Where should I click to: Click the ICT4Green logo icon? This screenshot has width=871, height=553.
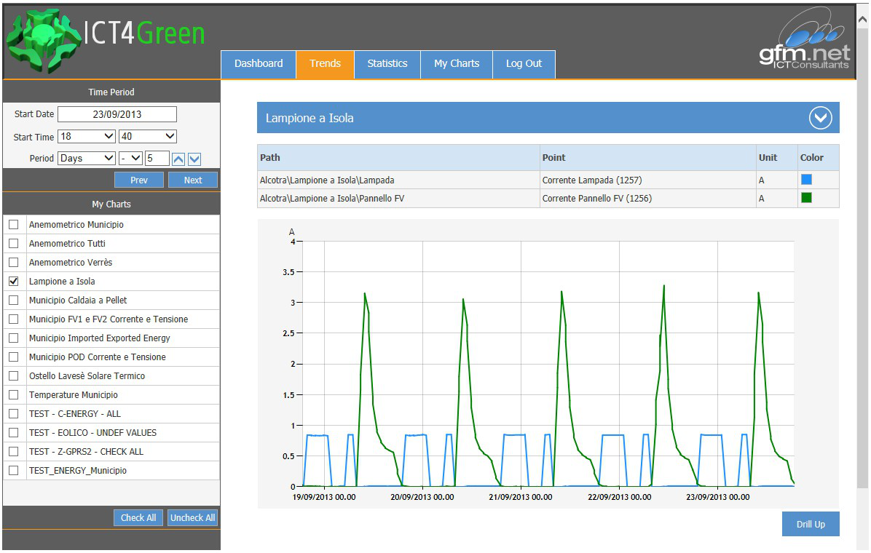[x=43, y=39]
